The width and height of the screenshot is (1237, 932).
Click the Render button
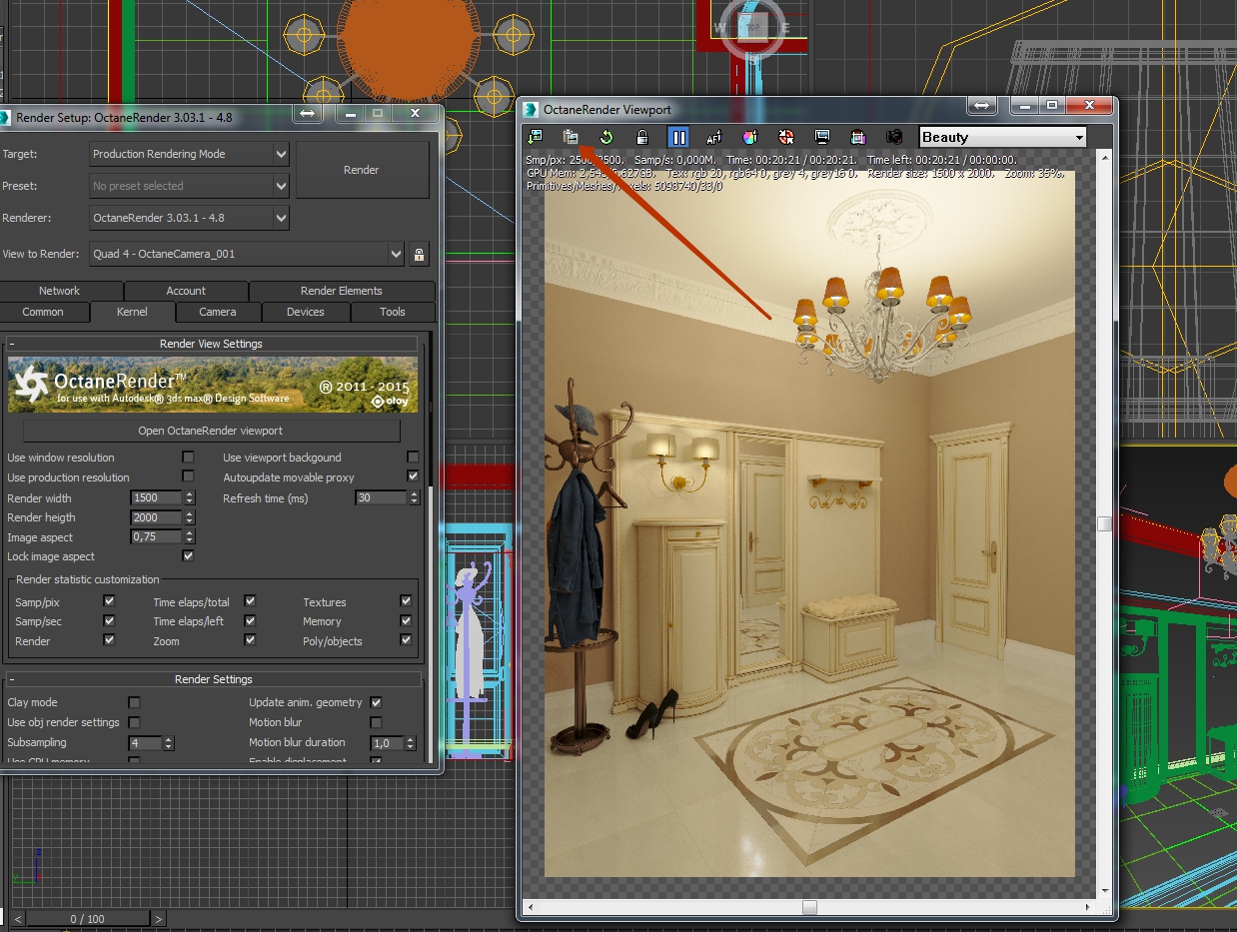tap(362, 170)
